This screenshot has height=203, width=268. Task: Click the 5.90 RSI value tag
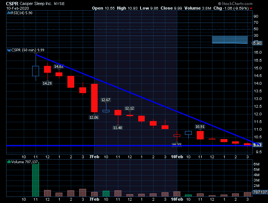click(257, 43)
